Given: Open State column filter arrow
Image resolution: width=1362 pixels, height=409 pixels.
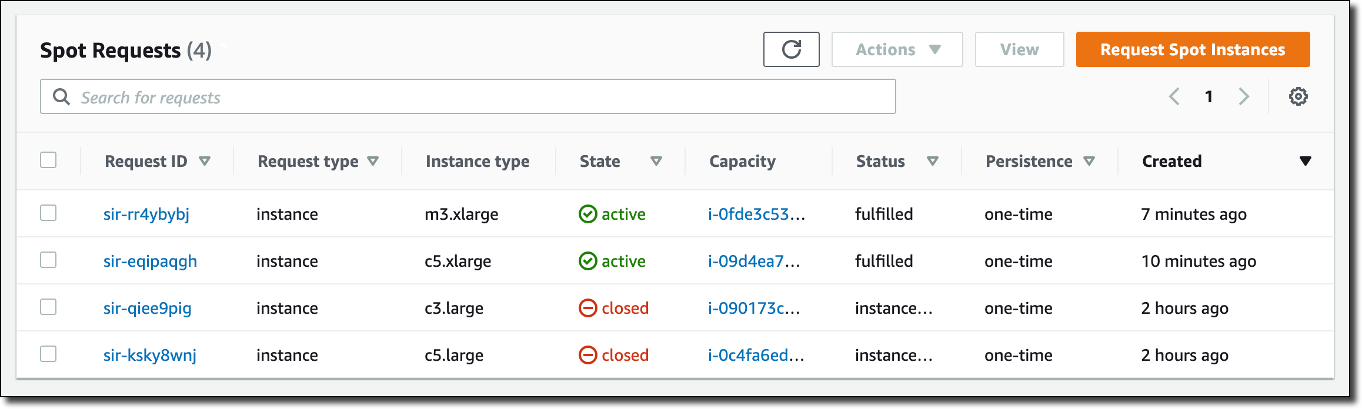Looking at the screenshot, I should [x=656, y=161].
